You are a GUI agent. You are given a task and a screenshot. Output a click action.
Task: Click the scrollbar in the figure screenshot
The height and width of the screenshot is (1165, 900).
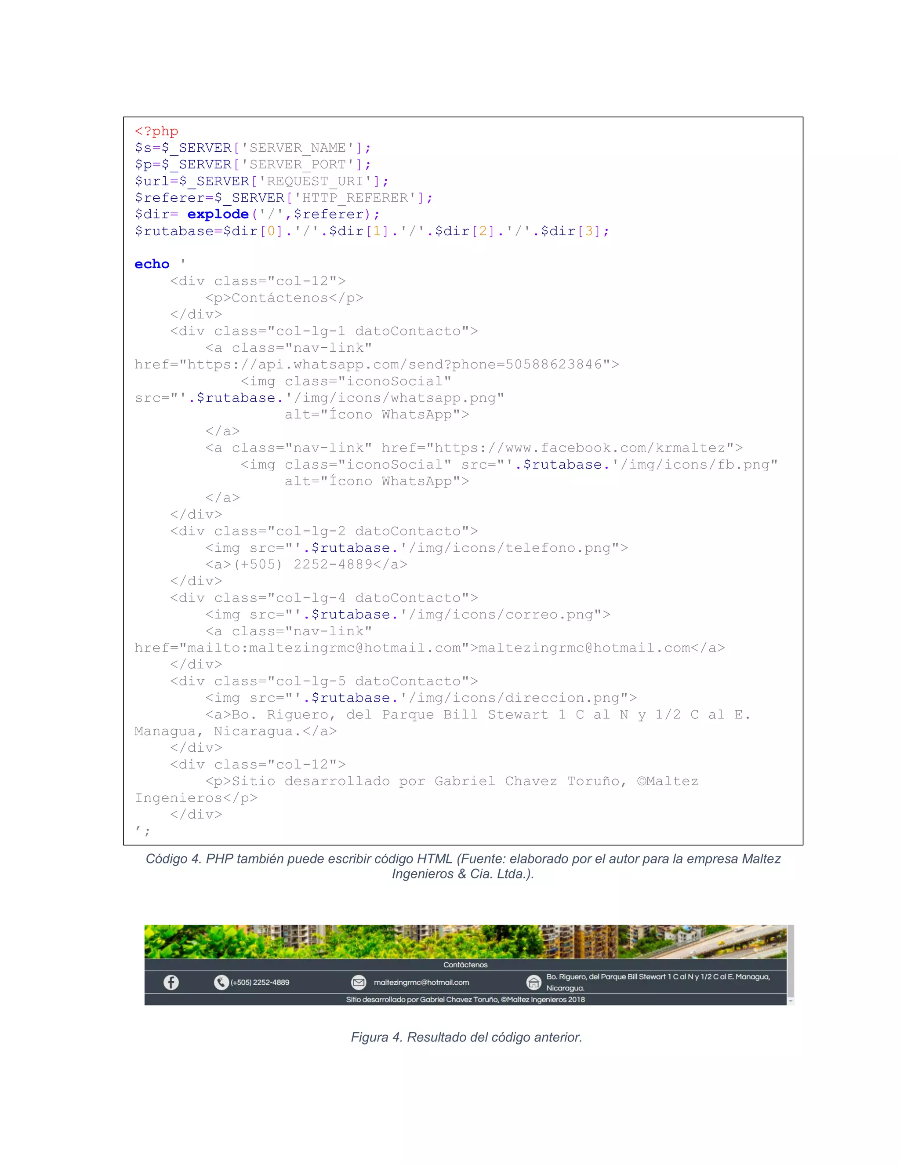(x=791, y=965)
